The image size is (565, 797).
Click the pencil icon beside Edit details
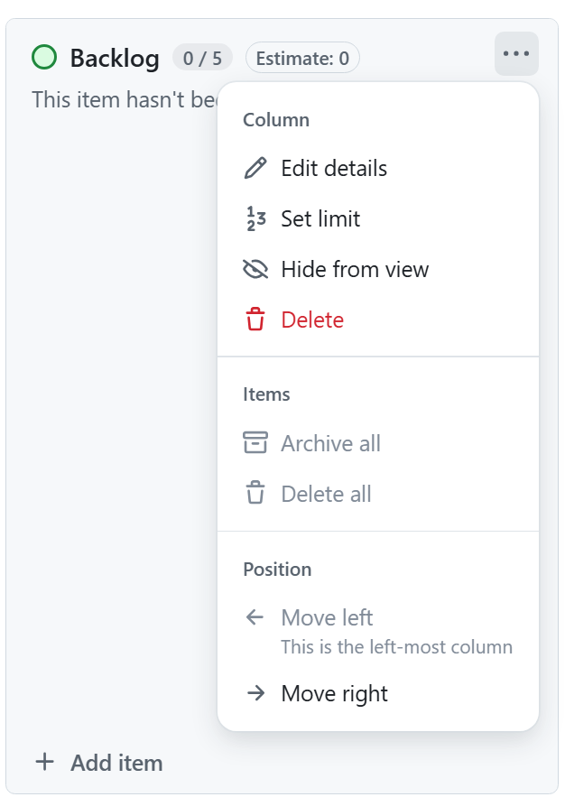pos(255,168)
